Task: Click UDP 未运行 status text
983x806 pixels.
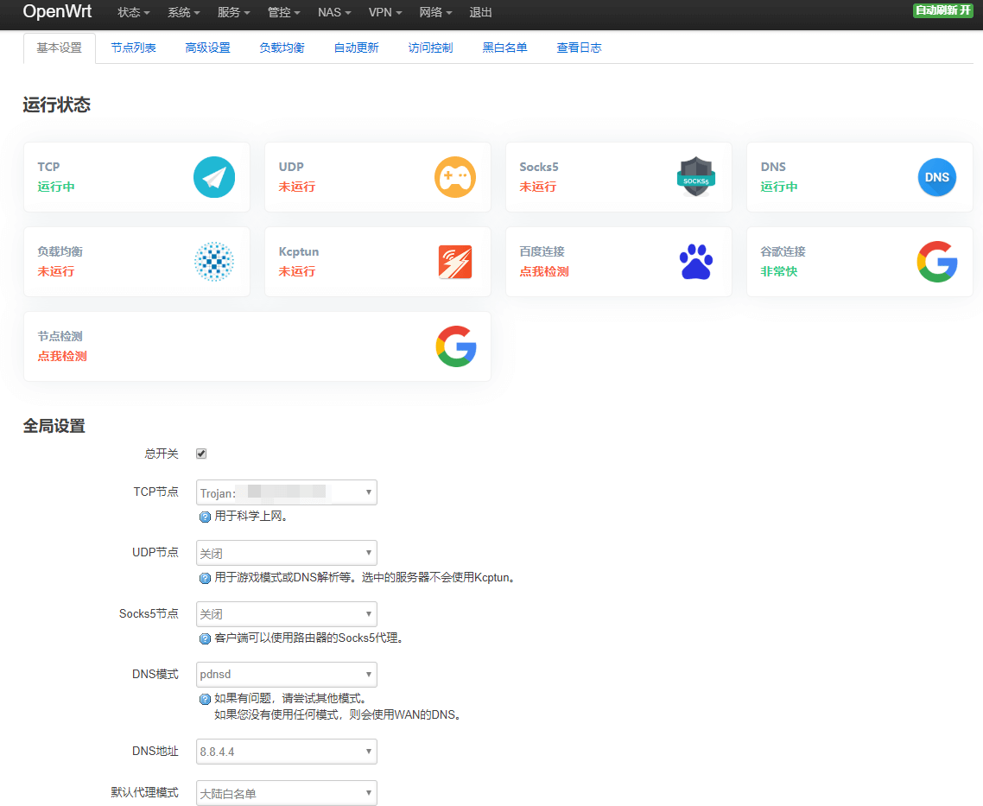Action: (296, 187)
